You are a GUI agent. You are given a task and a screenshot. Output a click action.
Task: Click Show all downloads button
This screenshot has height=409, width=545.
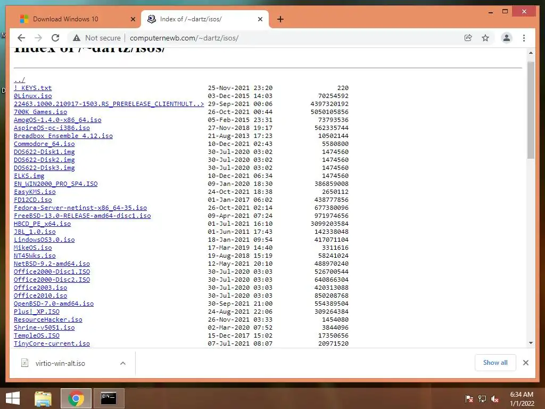coord(495,362)
